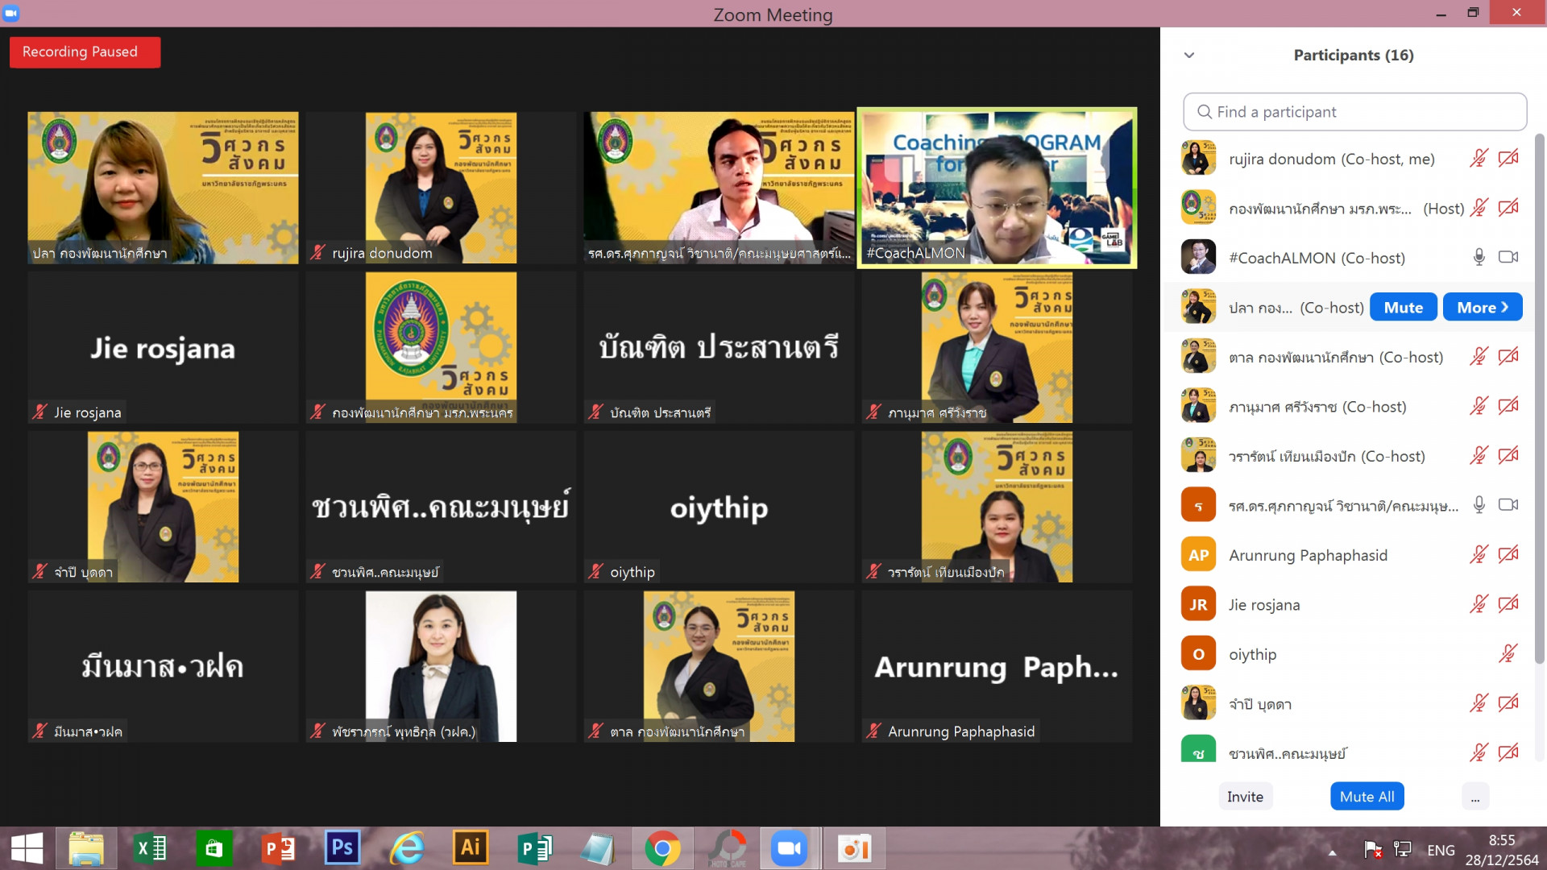Image resolution: width=1547 pixels, height=870 pixels.
Task: Click muted microphone icon beside rujira donudom
Action: pyautogui.click(x=1479, y=159)
